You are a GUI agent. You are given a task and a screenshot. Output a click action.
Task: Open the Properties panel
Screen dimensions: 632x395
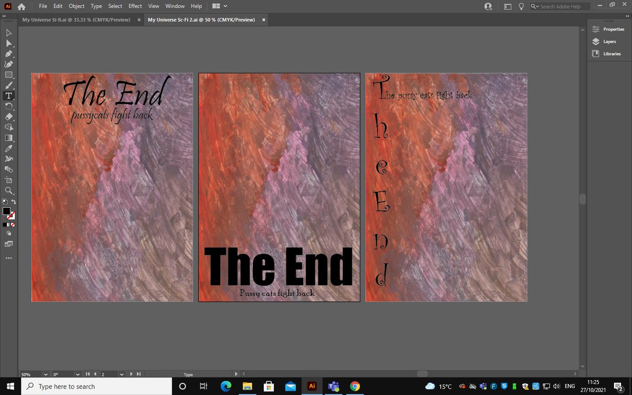pyautogui.click(x=608, y=29)
